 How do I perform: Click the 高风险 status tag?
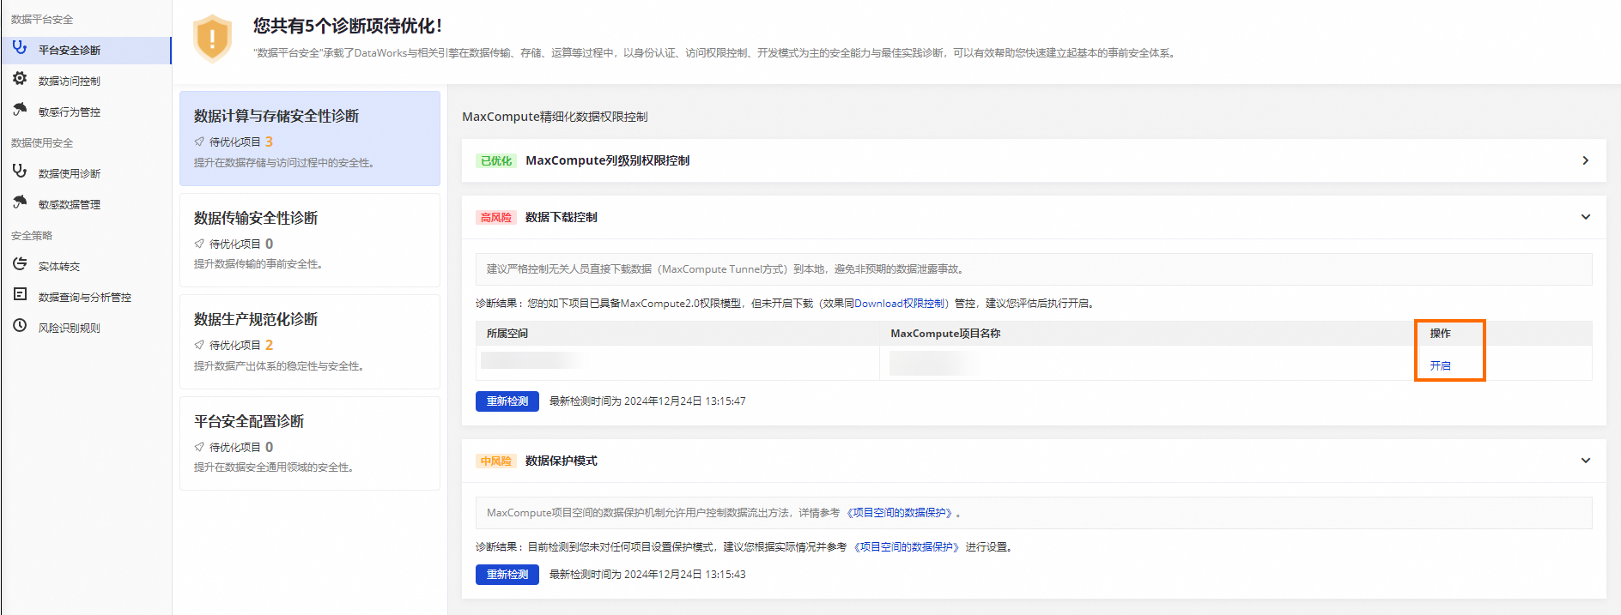point(496,217)
